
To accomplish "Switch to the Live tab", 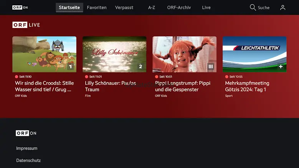I will coord(206,7).
